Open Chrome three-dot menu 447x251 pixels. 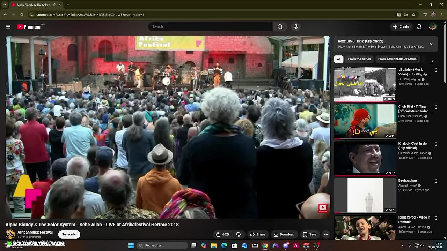point(442,15)
